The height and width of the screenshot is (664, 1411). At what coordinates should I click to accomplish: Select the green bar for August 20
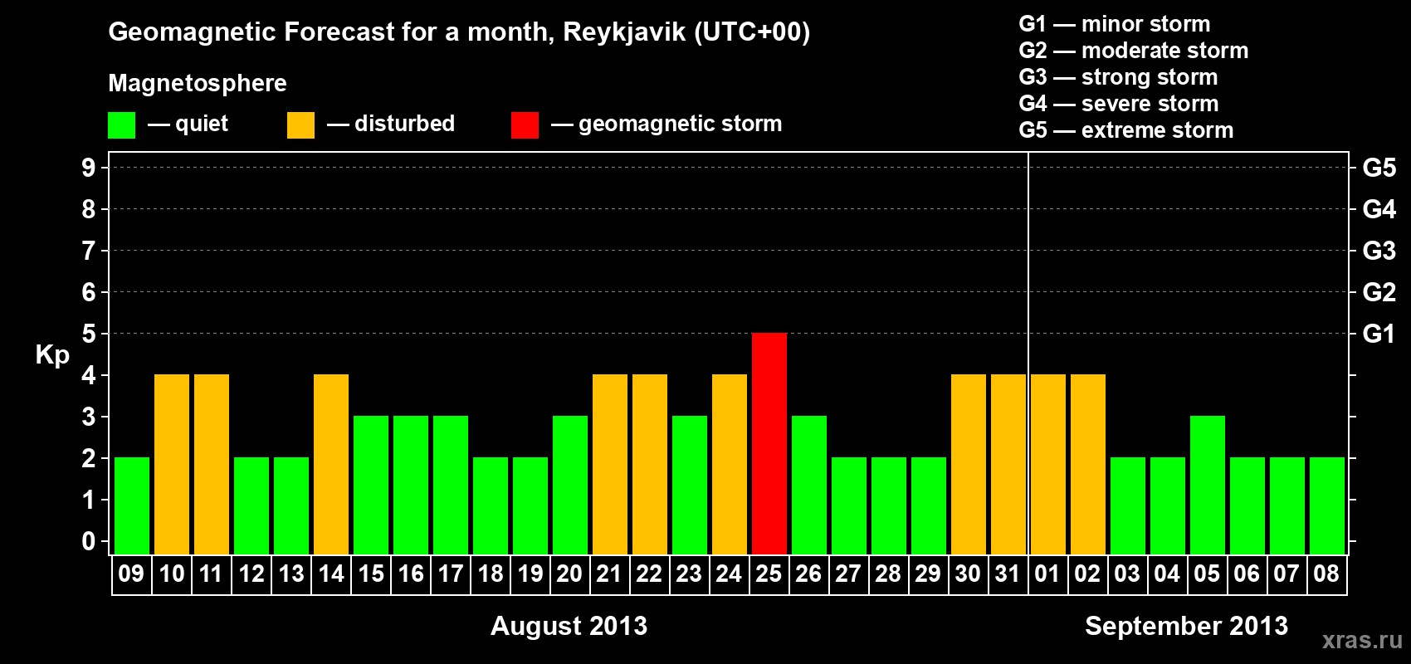(570, 485)
